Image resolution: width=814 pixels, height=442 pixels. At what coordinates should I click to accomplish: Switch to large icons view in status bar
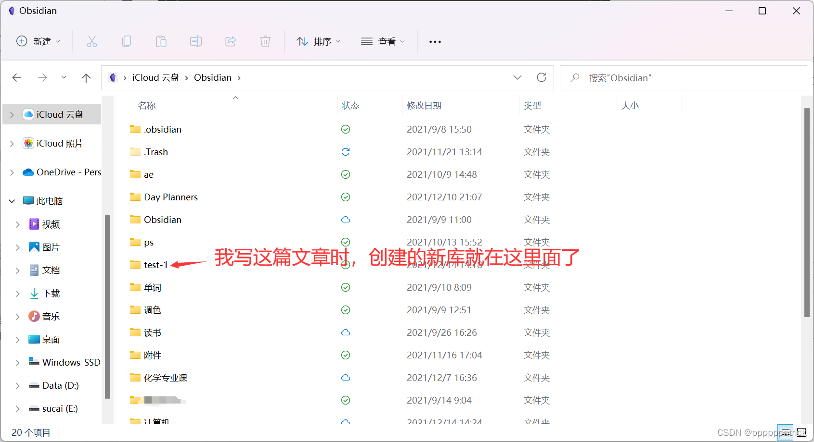click(801, 432)
